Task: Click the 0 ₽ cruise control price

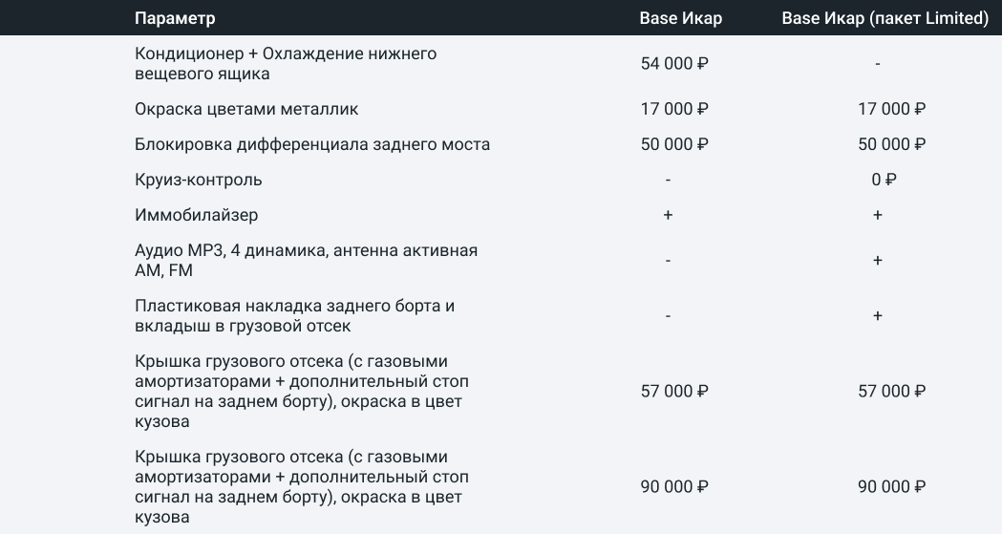Action: 884,180
